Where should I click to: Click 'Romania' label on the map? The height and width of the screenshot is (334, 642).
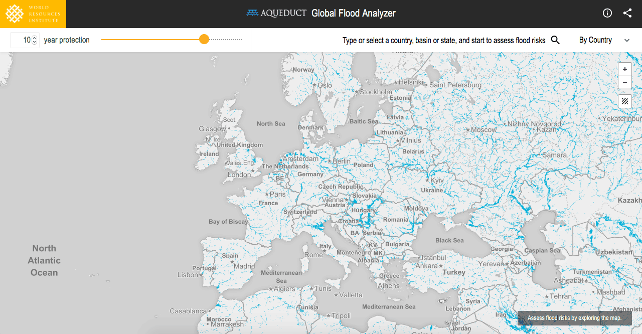(x=396, y=220)
